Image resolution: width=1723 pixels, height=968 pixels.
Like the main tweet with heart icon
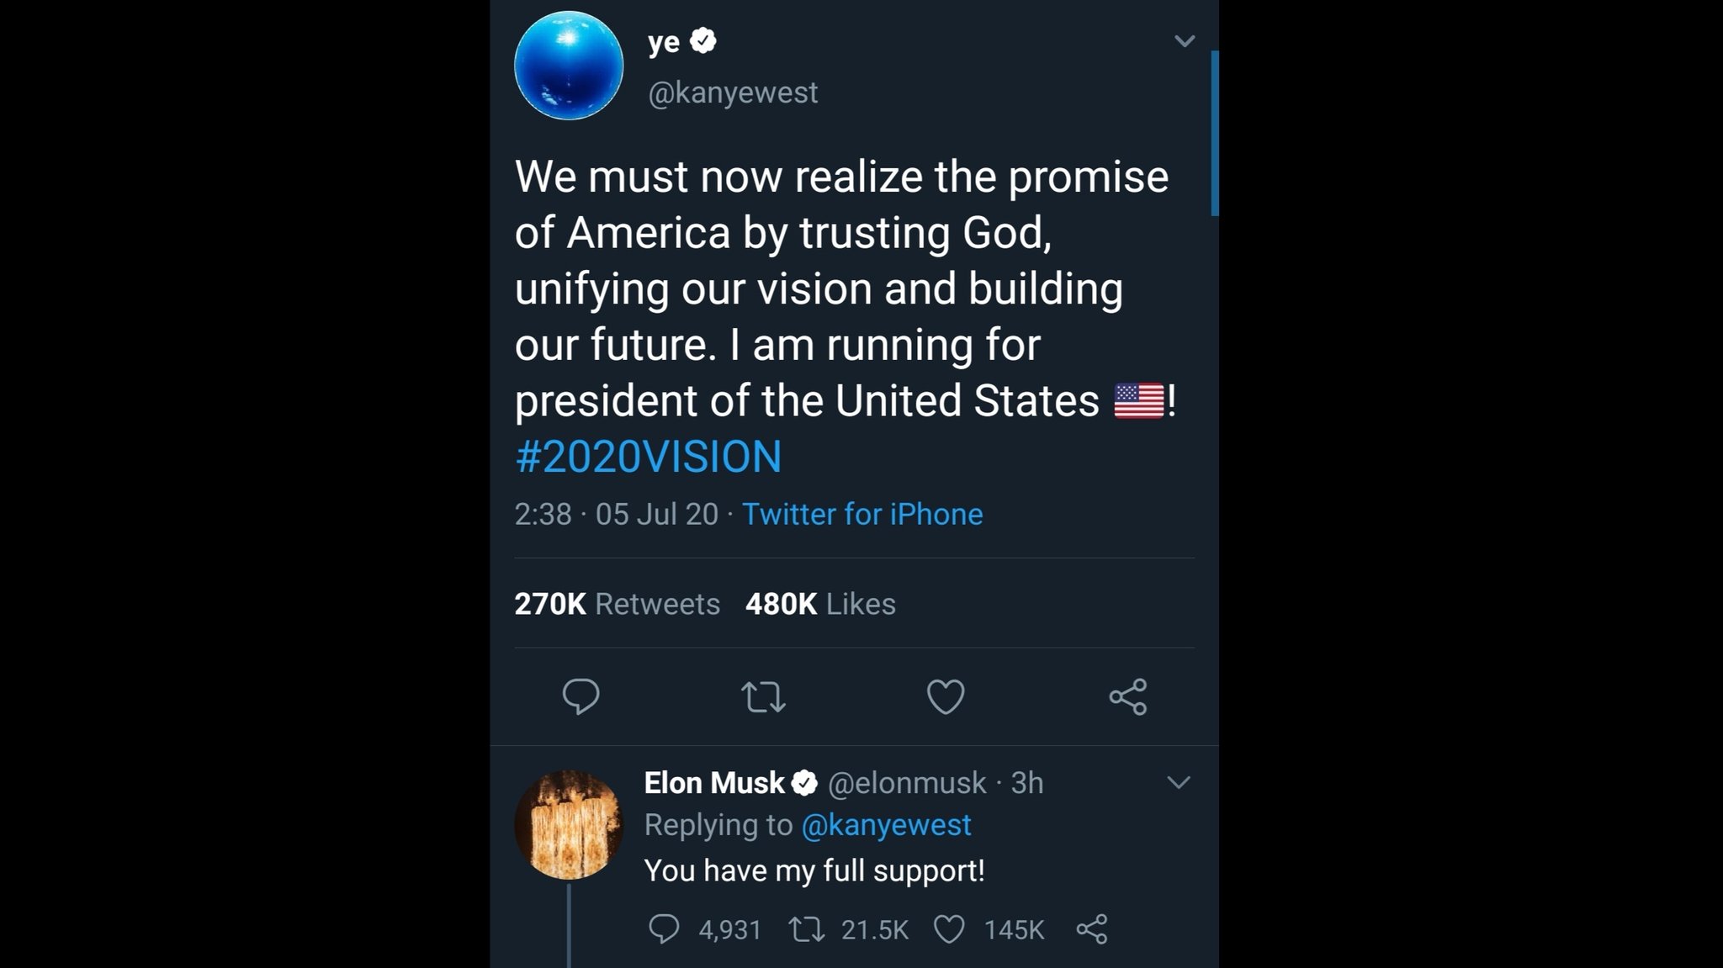click(946, 696)
